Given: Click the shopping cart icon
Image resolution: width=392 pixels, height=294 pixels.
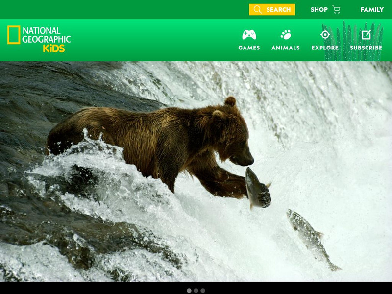Looking at the screenshot, I should [336, 9].
